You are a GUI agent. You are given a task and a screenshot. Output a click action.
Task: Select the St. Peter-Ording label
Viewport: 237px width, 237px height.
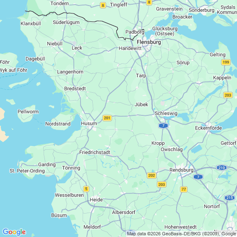point(27,171)
